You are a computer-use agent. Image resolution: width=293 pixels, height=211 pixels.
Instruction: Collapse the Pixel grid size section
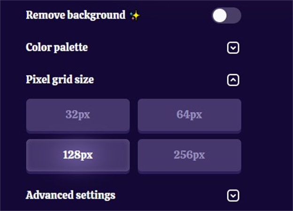click(233, 80)
